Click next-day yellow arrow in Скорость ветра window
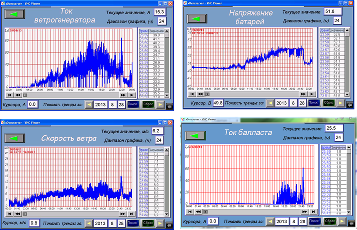 (x=160, y=223)
